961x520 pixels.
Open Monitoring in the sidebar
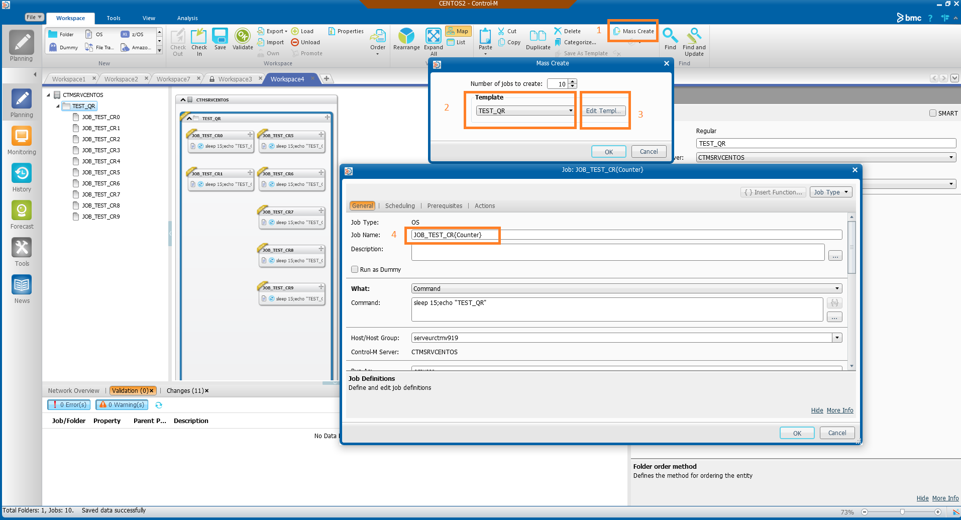(22, 140)
